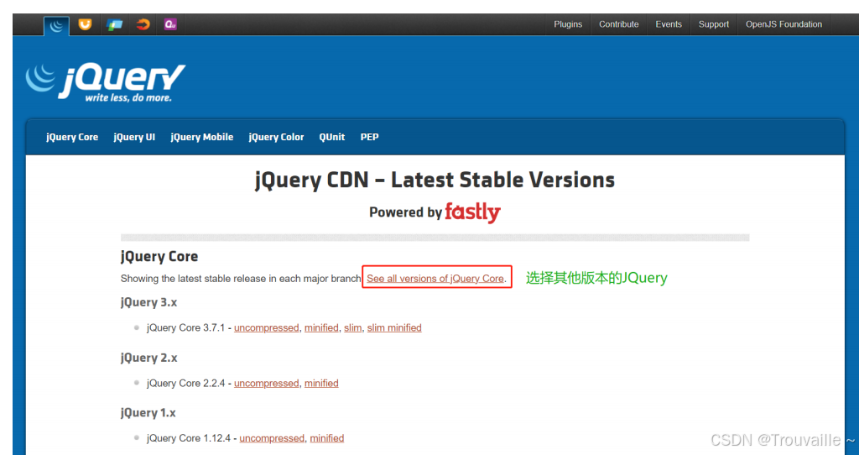This screenshot has width=859, height=455.
Task: Click the jQuery 1.x heading
Action: point(148,413)
